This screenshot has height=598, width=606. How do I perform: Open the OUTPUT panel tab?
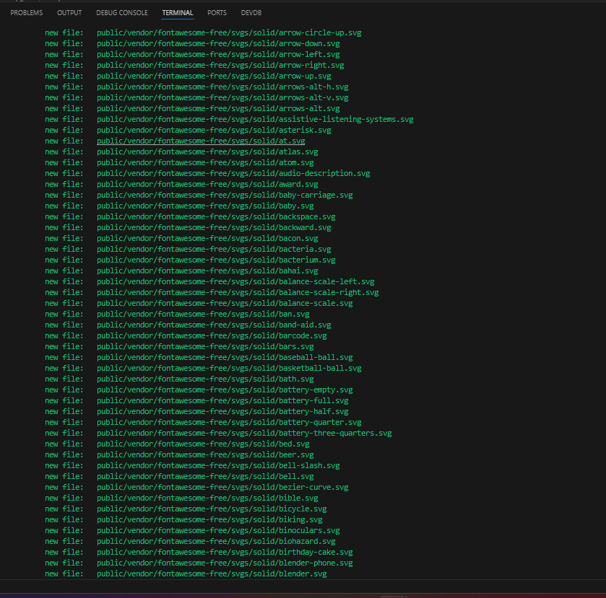[x=69, y=13]
